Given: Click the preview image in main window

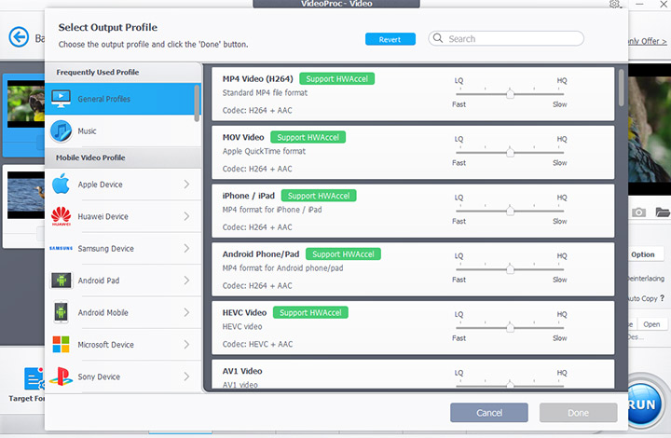Looking at the screenshot, I should click(650, 130).
